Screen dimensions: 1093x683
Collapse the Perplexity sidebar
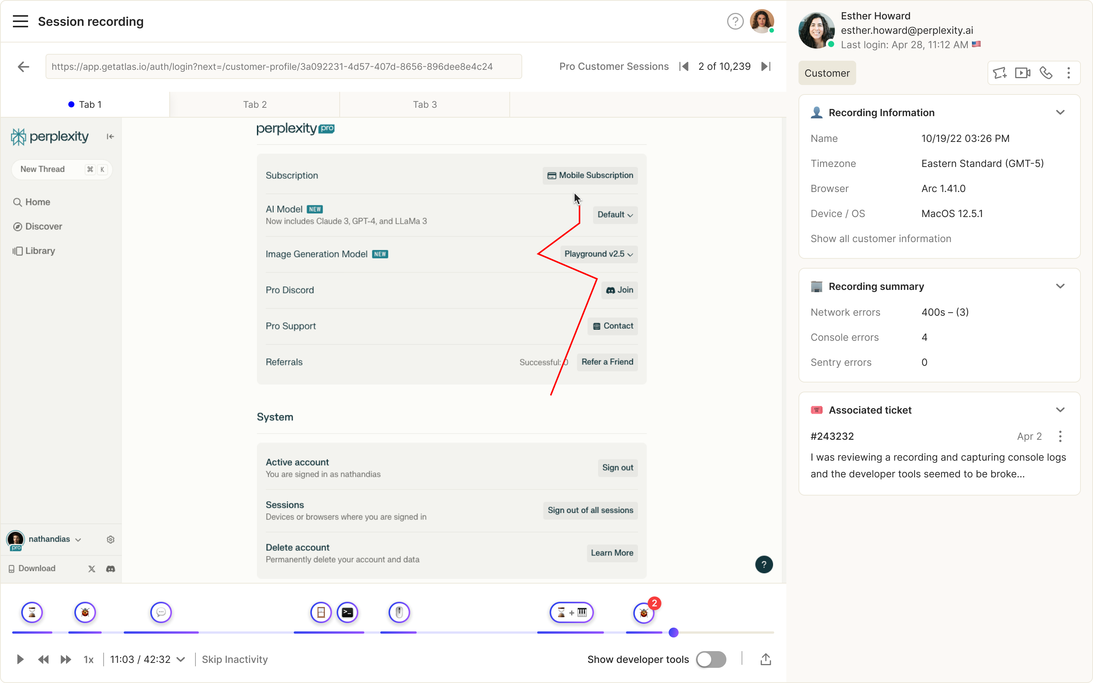(x=110, y=137)
